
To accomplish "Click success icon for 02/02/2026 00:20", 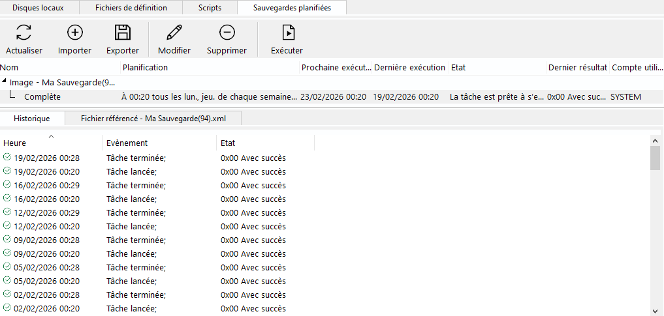I will [7, 308].
